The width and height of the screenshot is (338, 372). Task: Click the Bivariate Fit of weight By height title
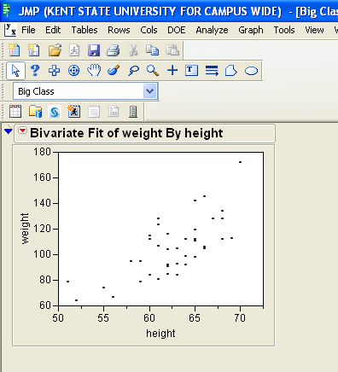click(x=126, y=133)
